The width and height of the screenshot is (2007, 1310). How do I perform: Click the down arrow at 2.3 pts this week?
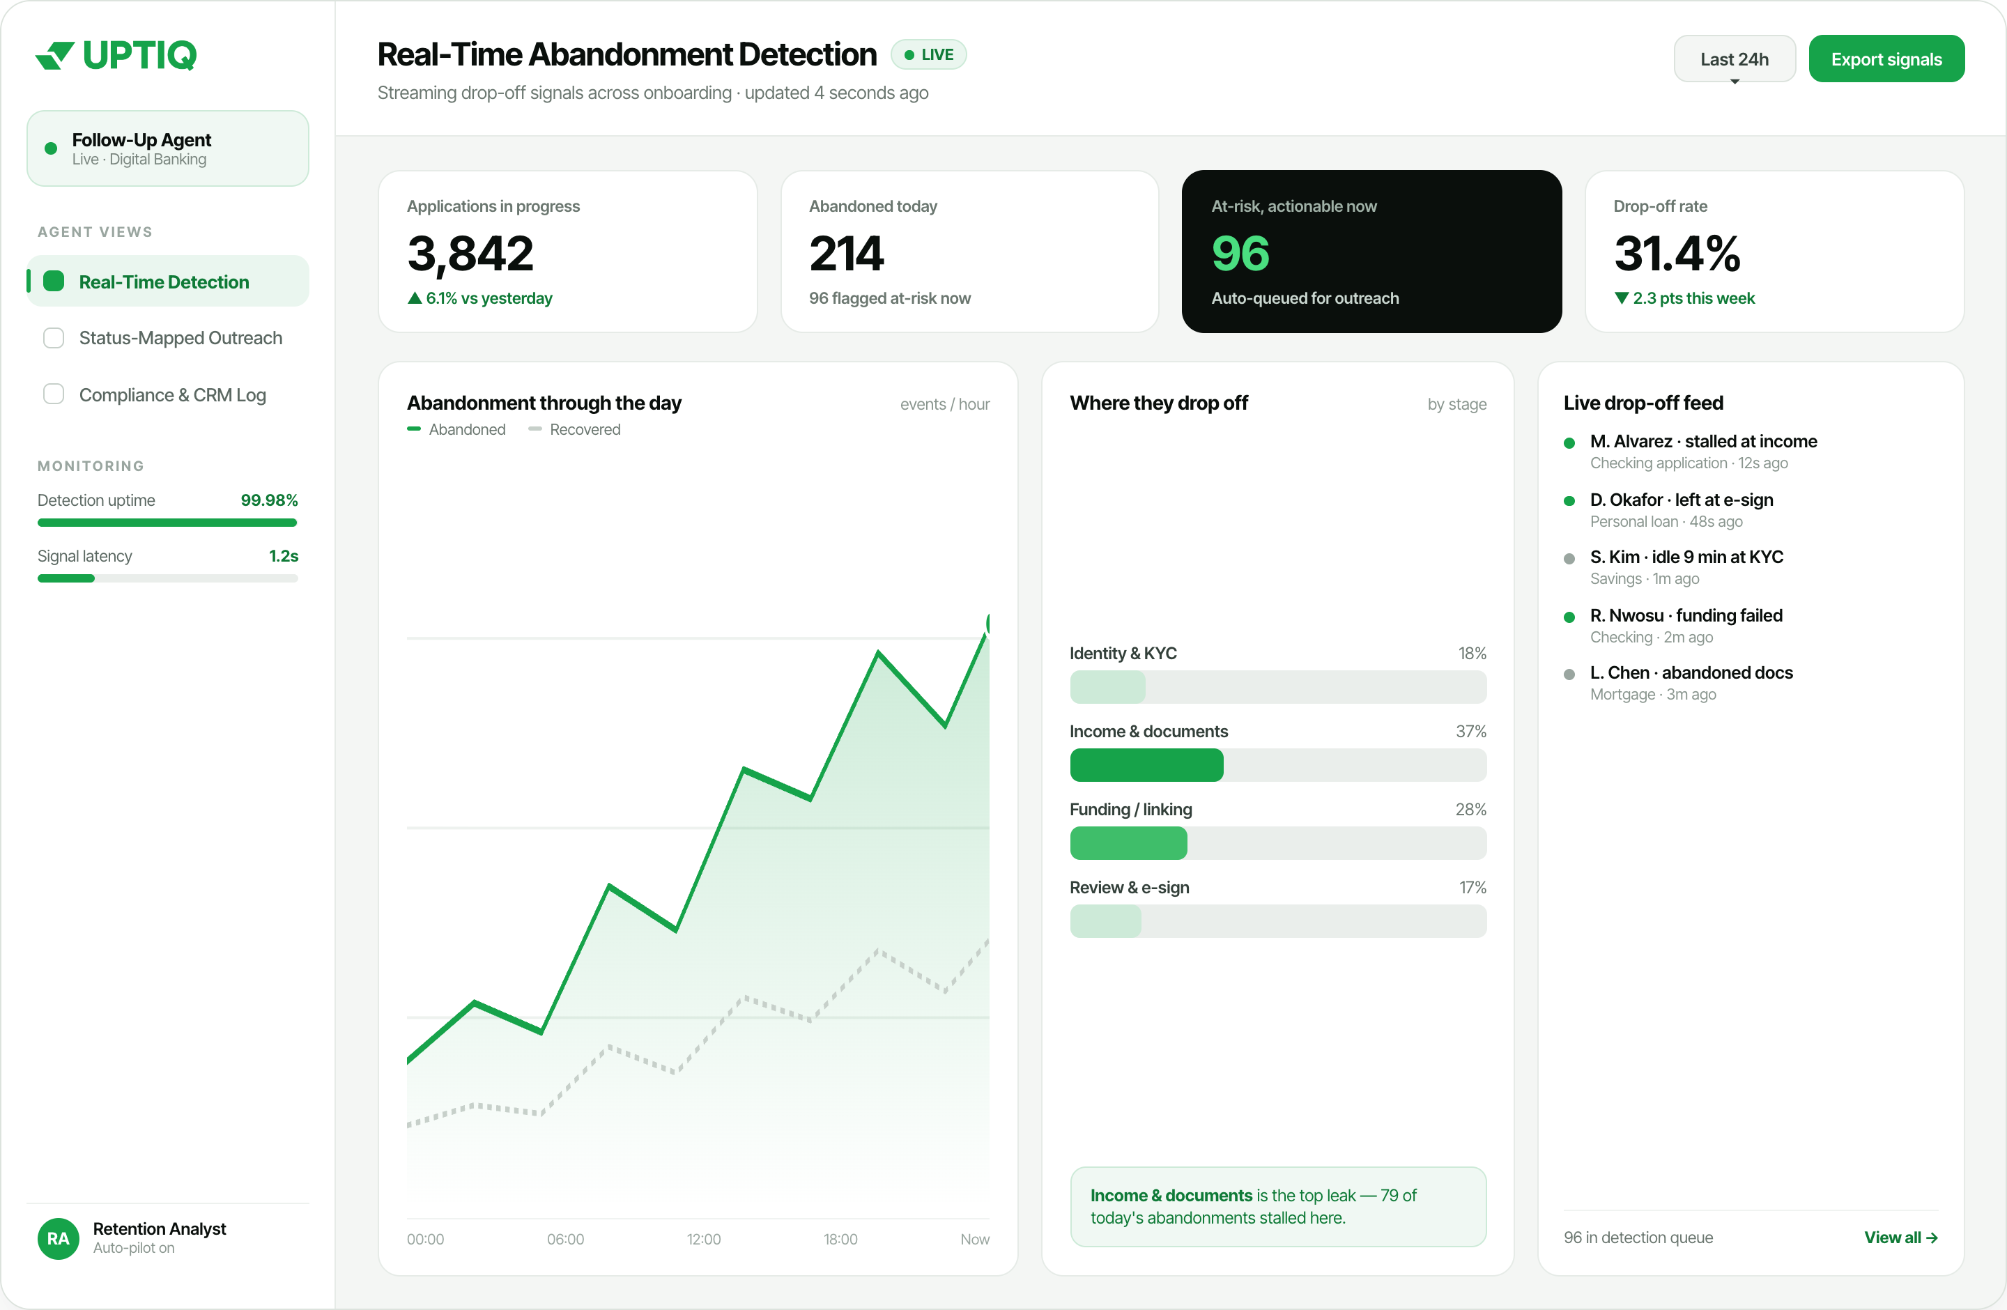coord(1622,298)
